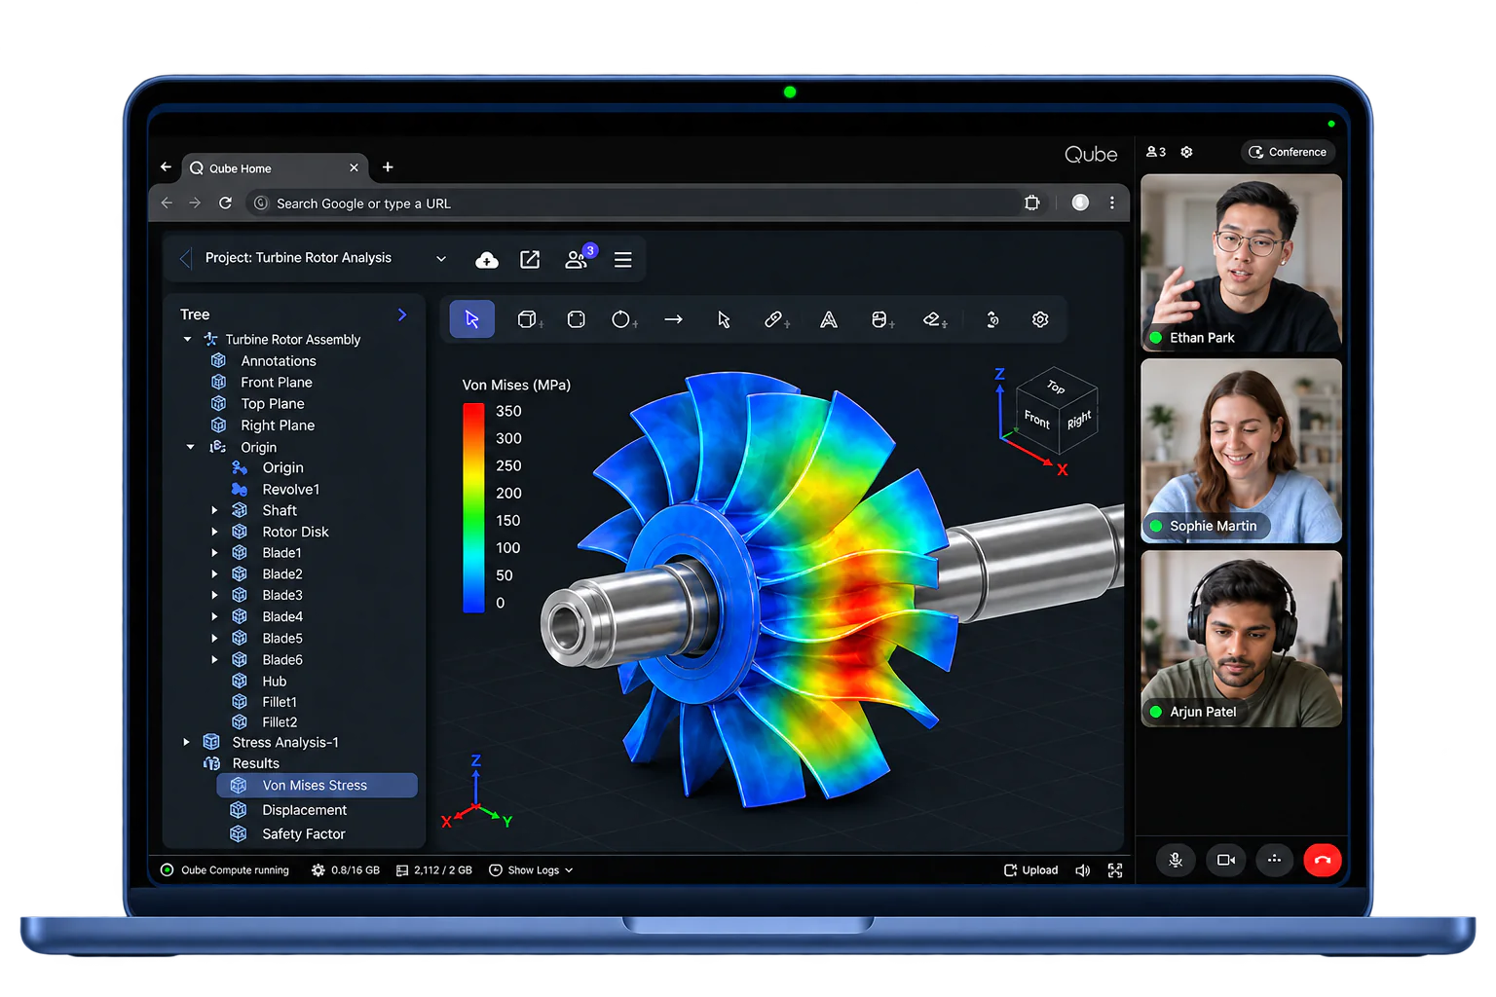Upload project to cloud
The width and height of the screenshot is (1496, 997).
pos(487,260)
